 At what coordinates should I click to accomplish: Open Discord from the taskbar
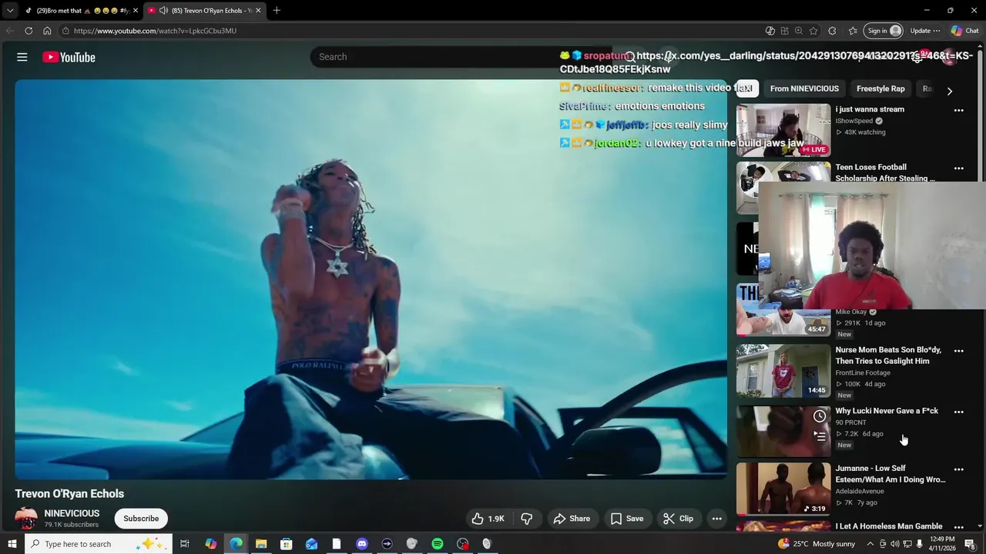[362, 544]
